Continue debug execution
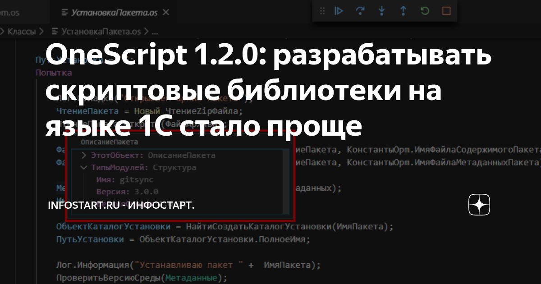The width and height of the screenshot is (541, 284). pos(339,11)
